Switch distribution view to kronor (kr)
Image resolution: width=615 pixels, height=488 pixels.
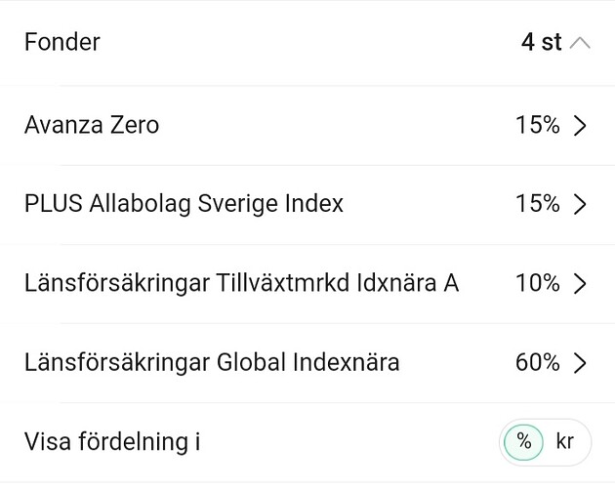pos(565,442)
